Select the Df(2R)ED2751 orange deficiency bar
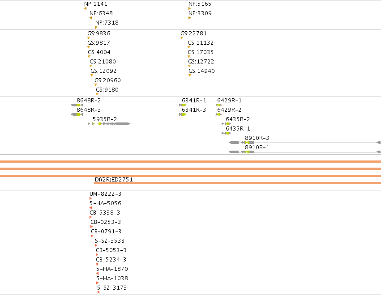The width and height of the screenshot is (381, 295). 237,183
